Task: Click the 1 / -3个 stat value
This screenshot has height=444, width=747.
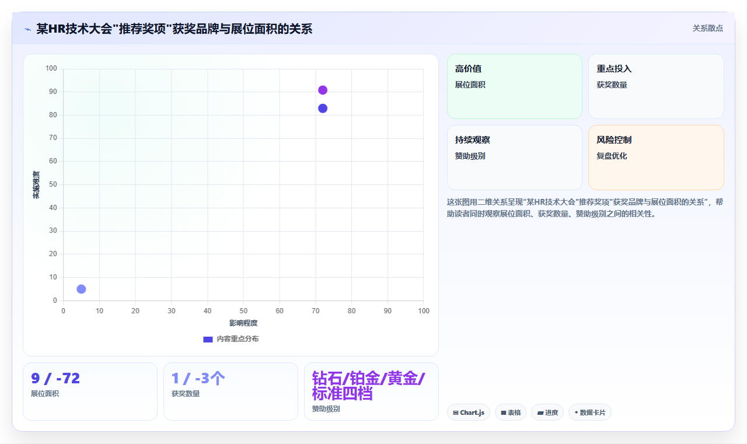Action: pyautogui.click(x=198, y=379)
